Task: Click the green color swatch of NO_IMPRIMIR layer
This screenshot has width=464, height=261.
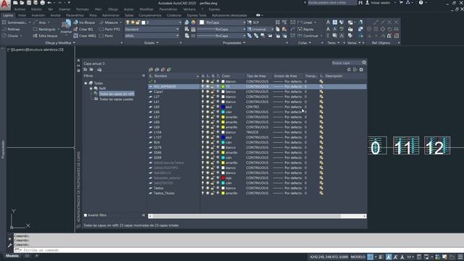Action: point(223,87)
